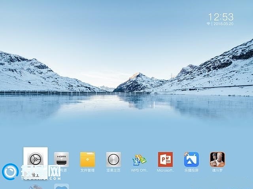Click the 12:53 clock display
The width and height of the screenshot is (253, 189).
pos(221,17)
